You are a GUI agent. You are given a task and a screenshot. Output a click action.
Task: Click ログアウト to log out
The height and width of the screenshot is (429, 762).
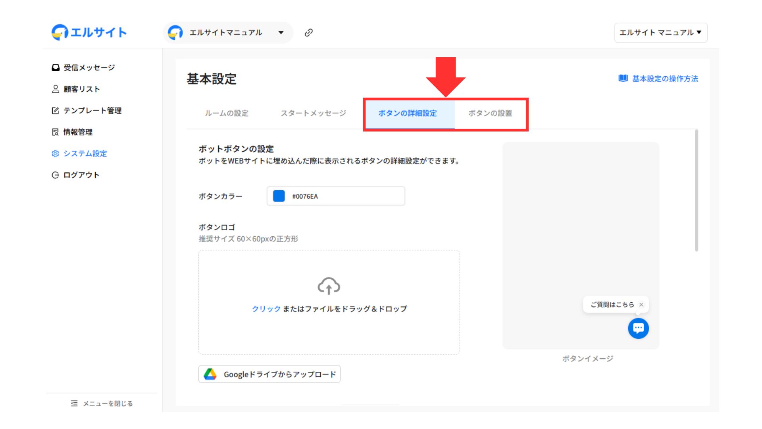(81, 175)
